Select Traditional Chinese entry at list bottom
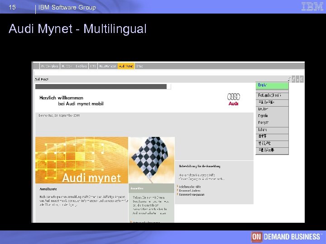 pyautogui.click(x=272, y=150)
